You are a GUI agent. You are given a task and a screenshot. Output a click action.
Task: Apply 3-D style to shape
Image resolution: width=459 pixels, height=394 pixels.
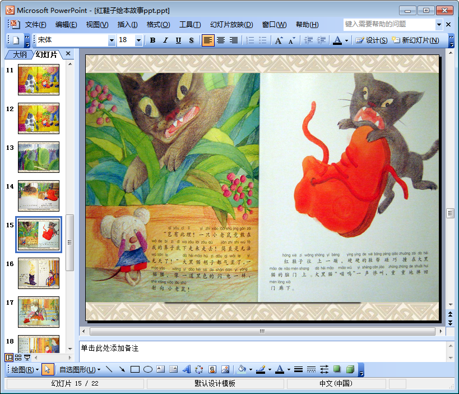[350, 369]
